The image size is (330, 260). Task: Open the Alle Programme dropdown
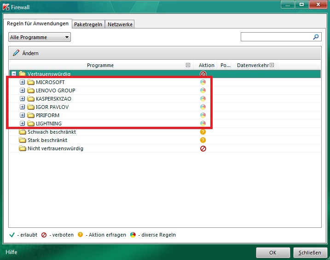(40, 37)
